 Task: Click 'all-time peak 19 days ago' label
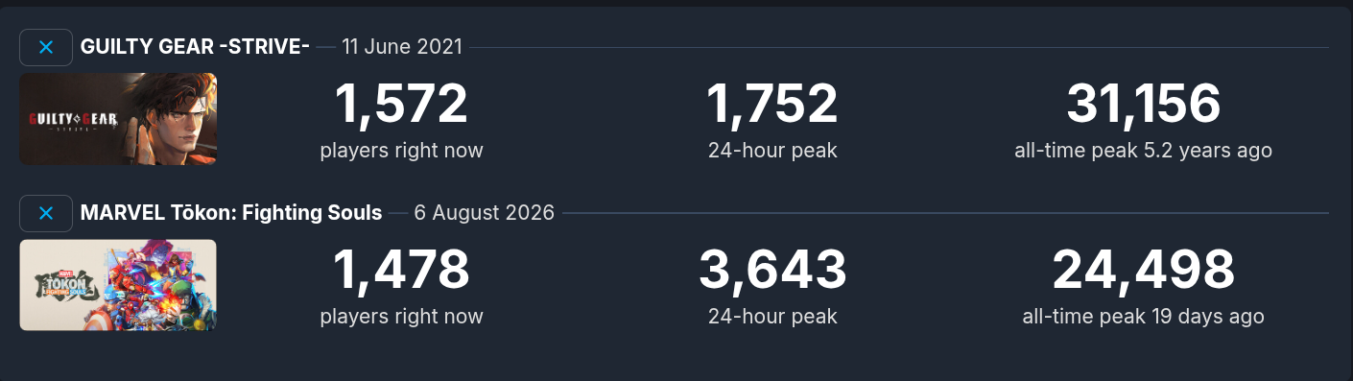1143,317
